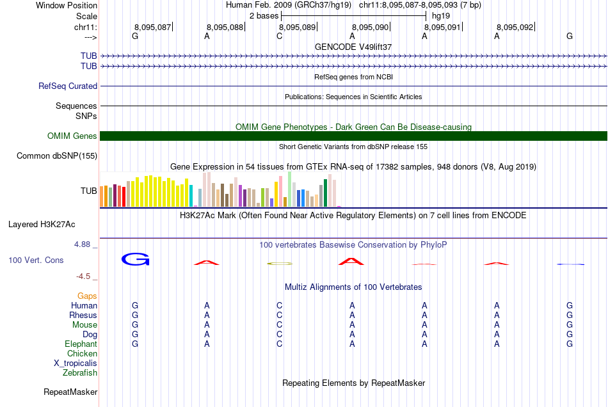Screen dimensions: 608x407
Task: Click Short Genetic Variants from dbSNP title
Action: 353,147
